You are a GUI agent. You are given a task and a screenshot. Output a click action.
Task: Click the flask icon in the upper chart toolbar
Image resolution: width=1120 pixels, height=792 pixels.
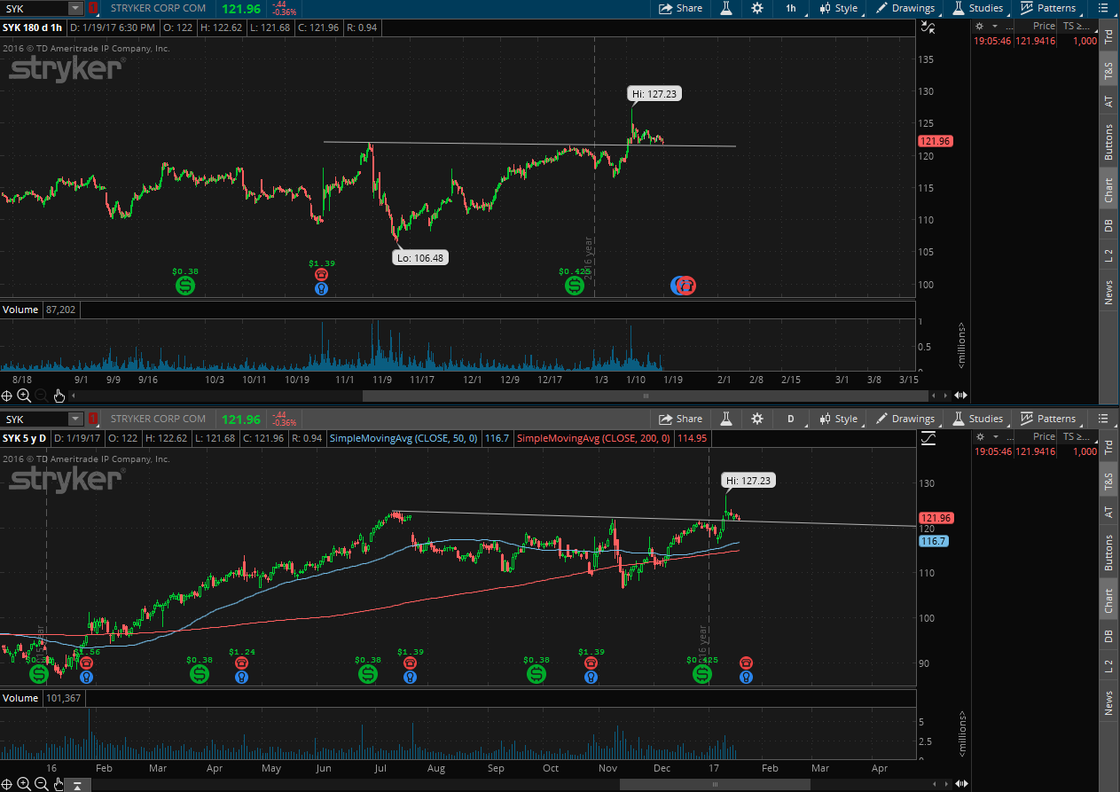(725, 8)
